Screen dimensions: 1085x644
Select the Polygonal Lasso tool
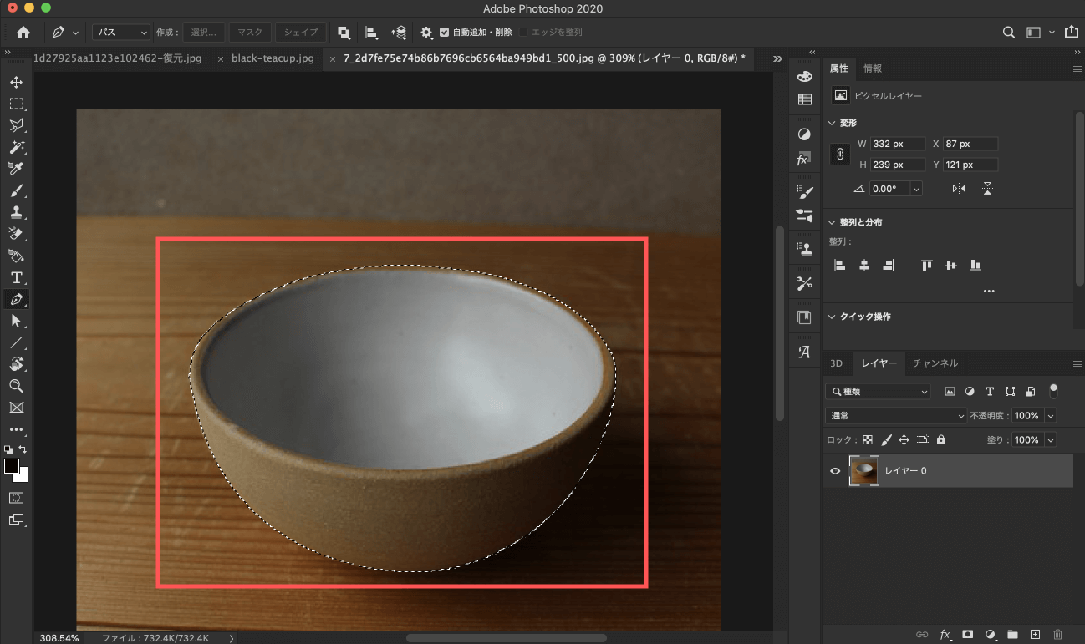point(16,126)
